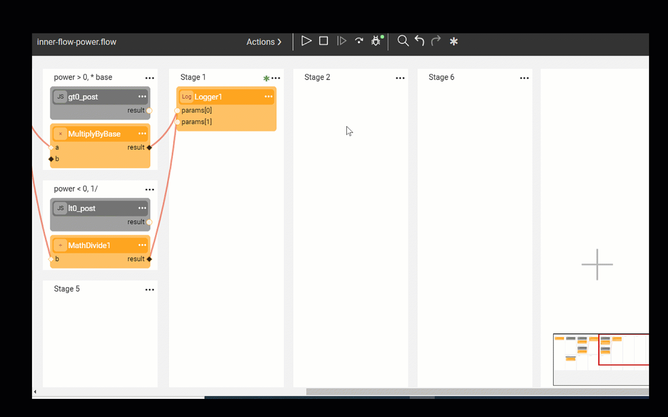Viewport: 668px width, 417px height.
Task: Open the Logger1 node ellipsis menu
Action: [268, 96]
